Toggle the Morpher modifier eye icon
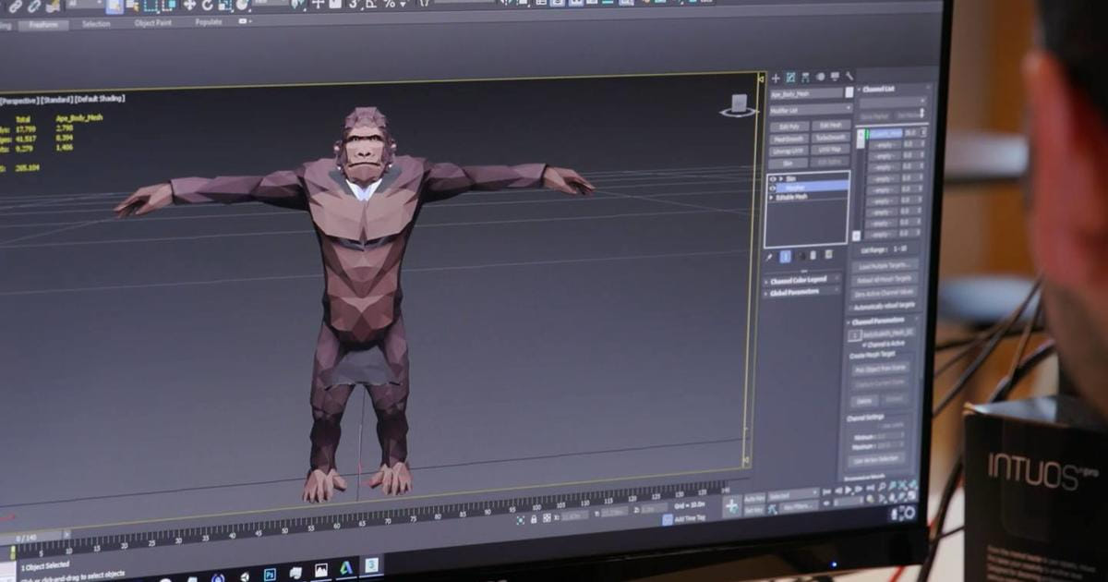Image resolution: width=1108 pixels, height=582 pixels. [774, 187]
